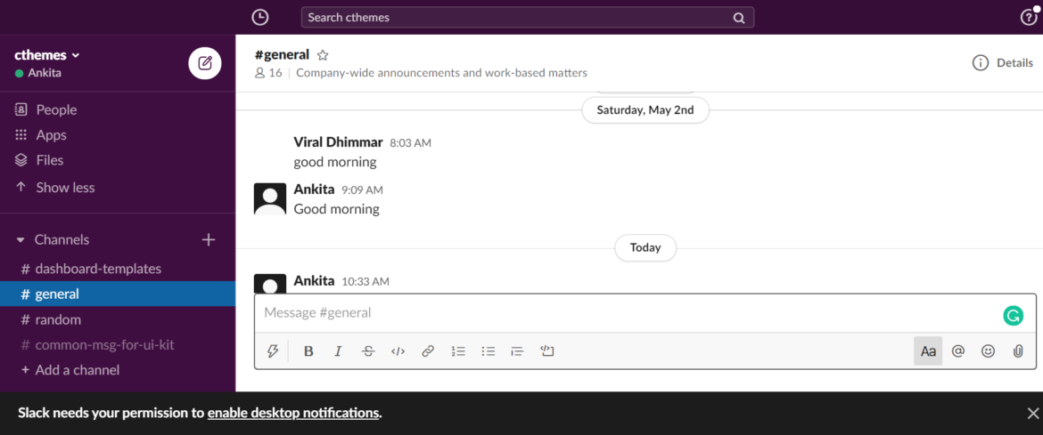This screenshot has width=1043, height=435.
Task: Insert a link with chain icon
Action: (428, 351)
